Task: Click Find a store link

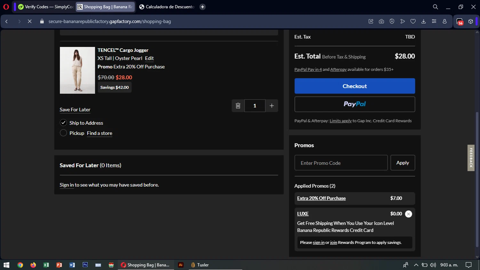Action: [x=100, y=133]
